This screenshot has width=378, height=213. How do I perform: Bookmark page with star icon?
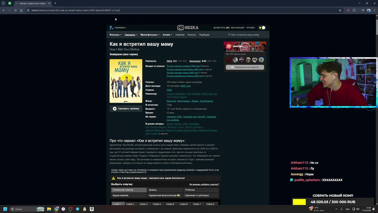tap(340, 10)
